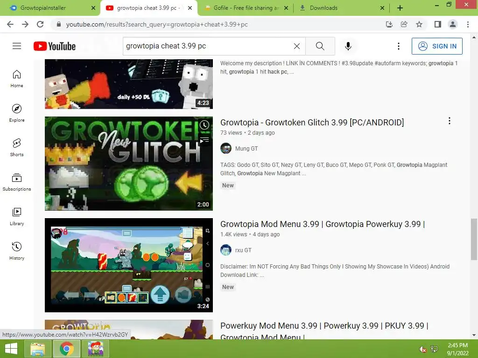Open the YouTube hamburger guide menu
This screenshot has height=358, width=478.
[x=17, y=46]
